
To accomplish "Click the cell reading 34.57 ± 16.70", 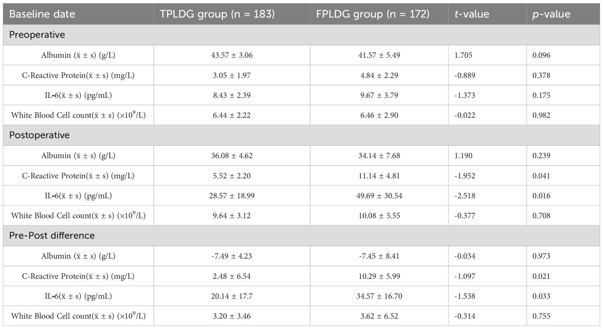I will (379, 296).
